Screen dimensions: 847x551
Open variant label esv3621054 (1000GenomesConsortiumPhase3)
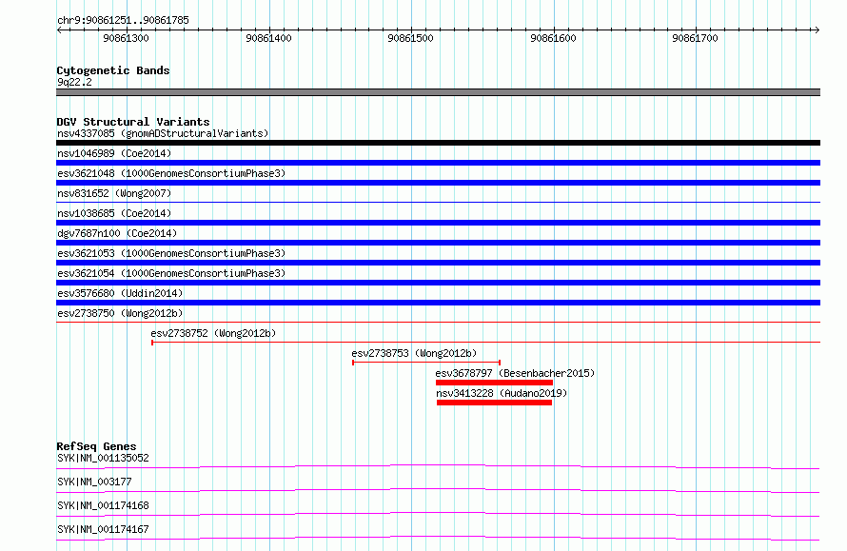click(x=171, y=273)
